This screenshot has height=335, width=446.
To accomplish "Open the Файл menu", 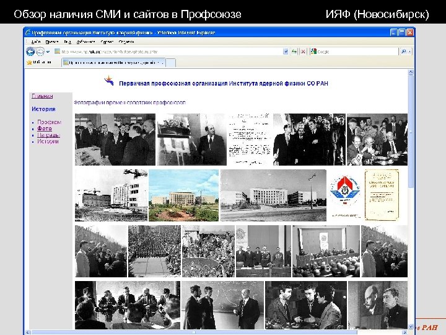I will [x=35, y=42].
